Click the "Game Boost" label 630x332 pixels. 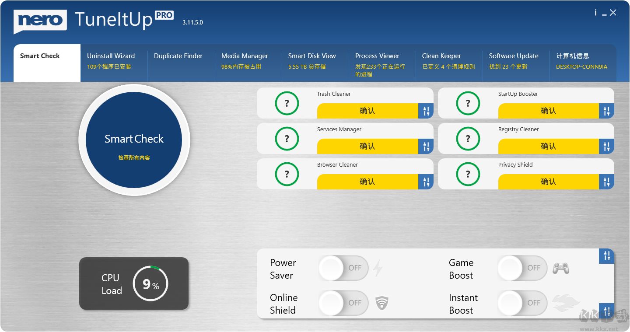click(461, 269)
